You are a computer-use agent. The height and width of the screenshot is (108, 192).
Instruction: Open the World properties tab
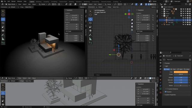(x=160, y=72)
